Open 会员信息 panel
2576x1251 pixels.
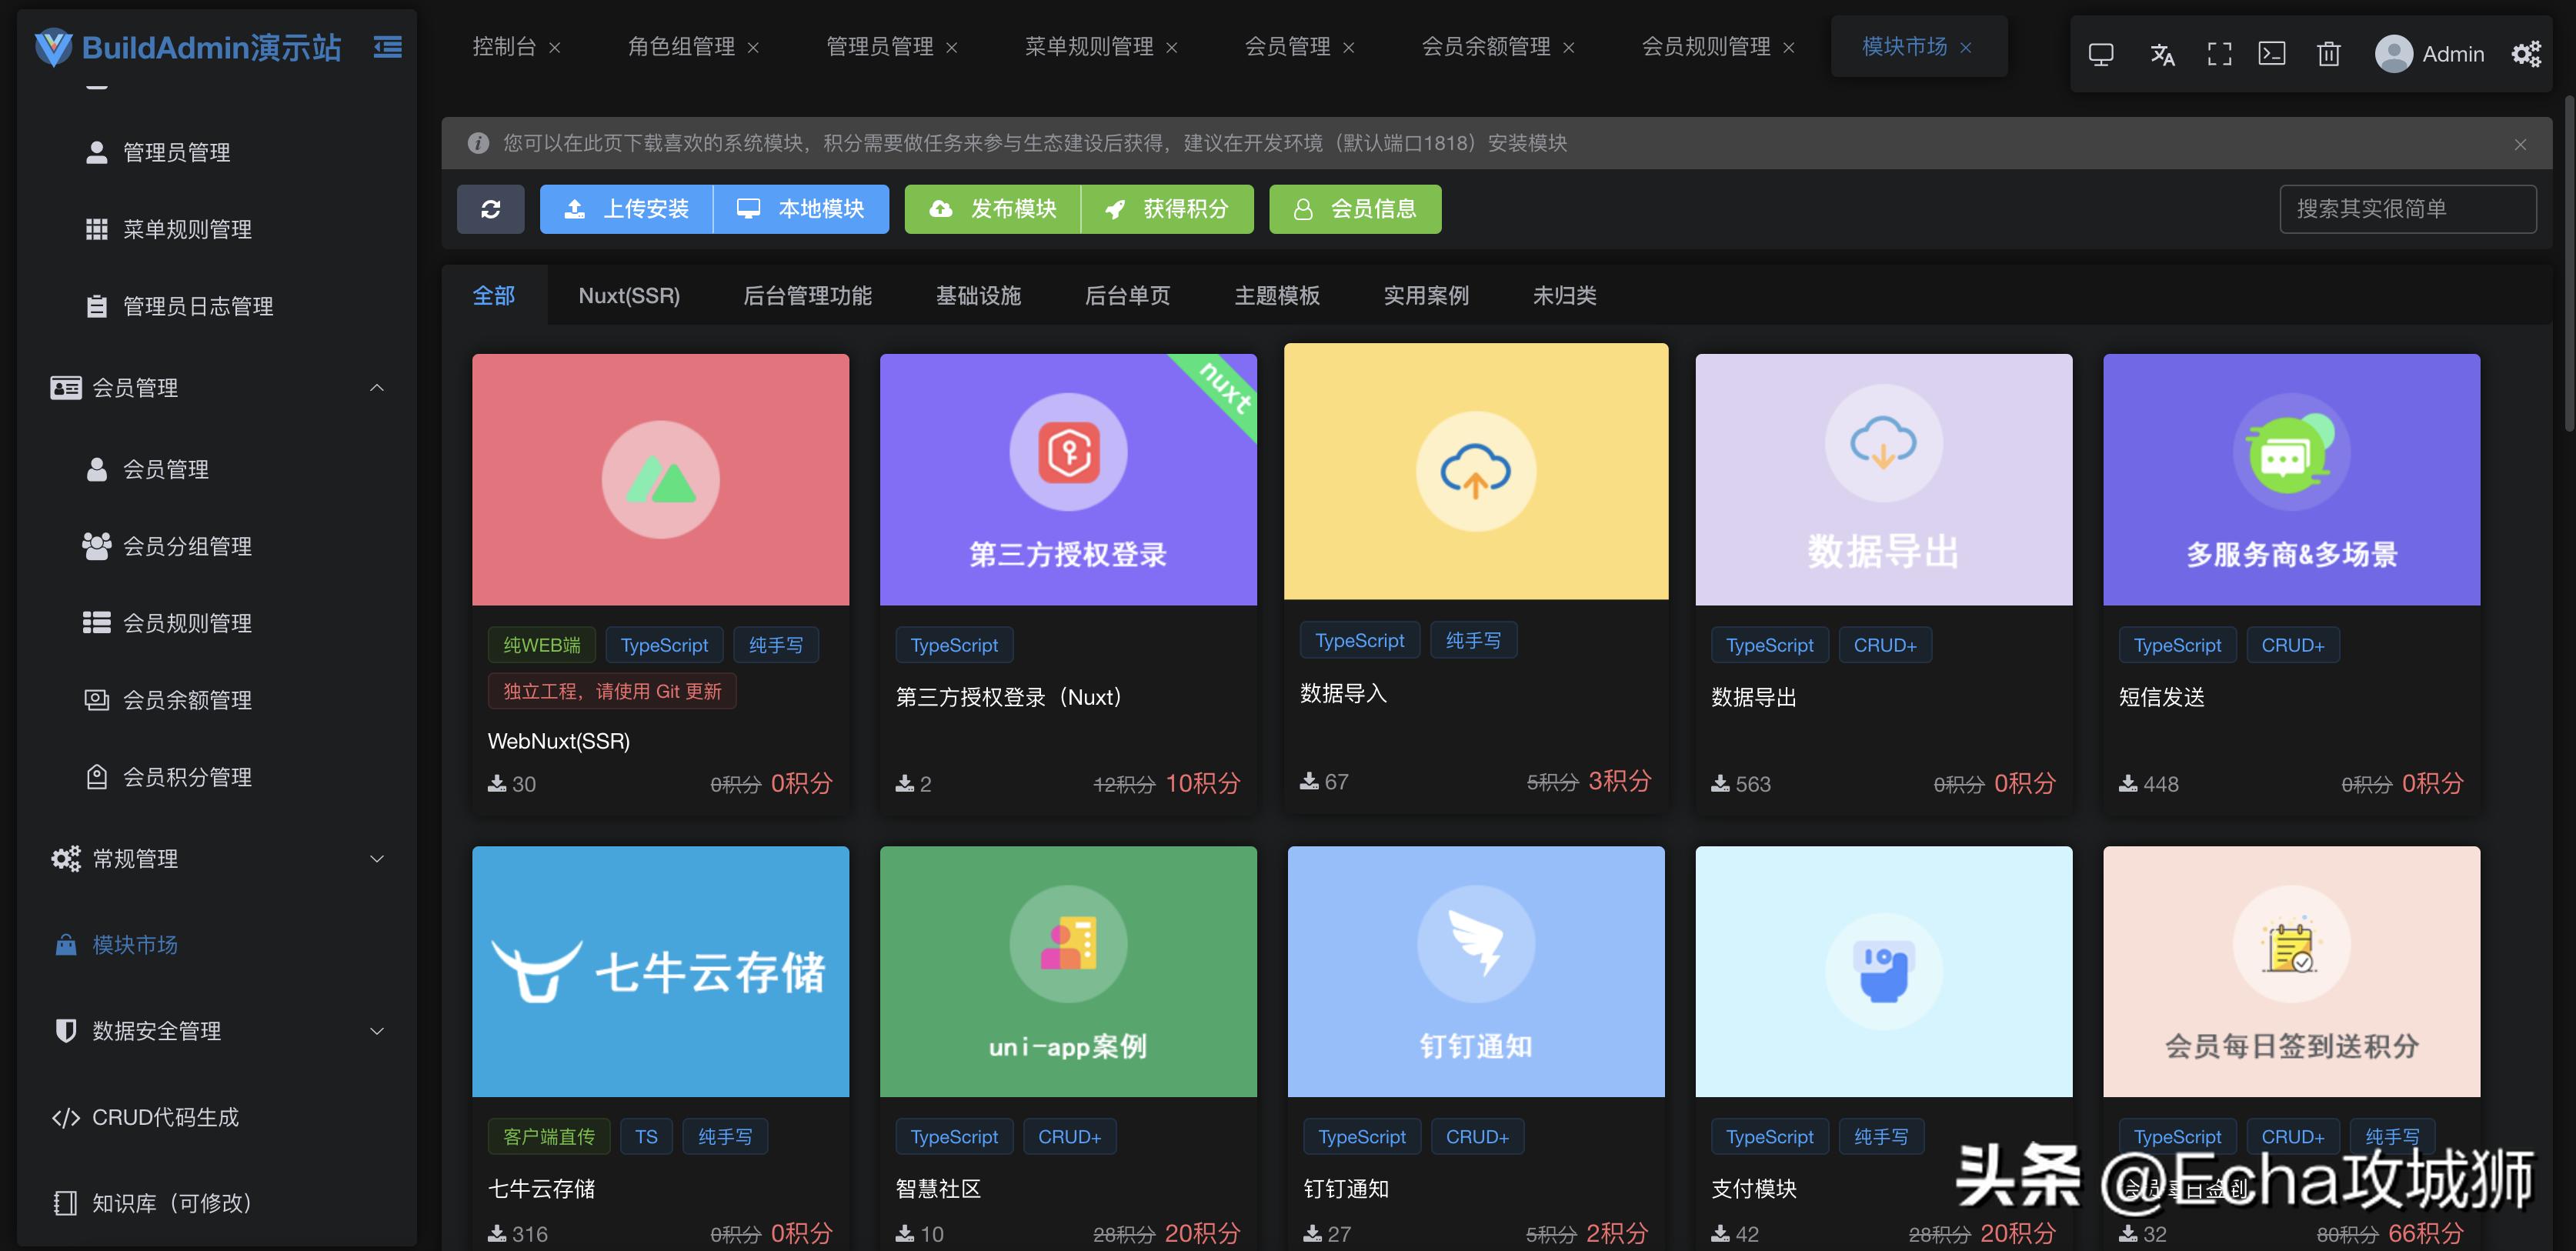click(x=1355, y=209)
